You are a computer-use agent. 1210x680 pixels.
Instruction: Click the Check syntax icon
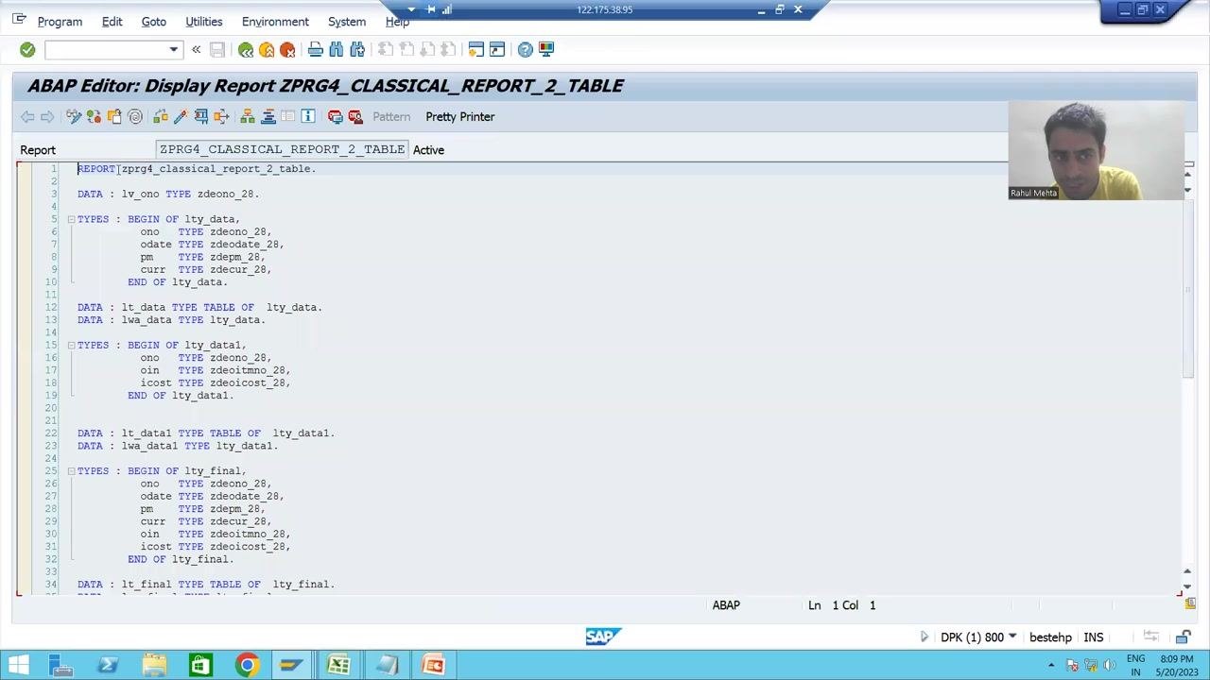161,116
